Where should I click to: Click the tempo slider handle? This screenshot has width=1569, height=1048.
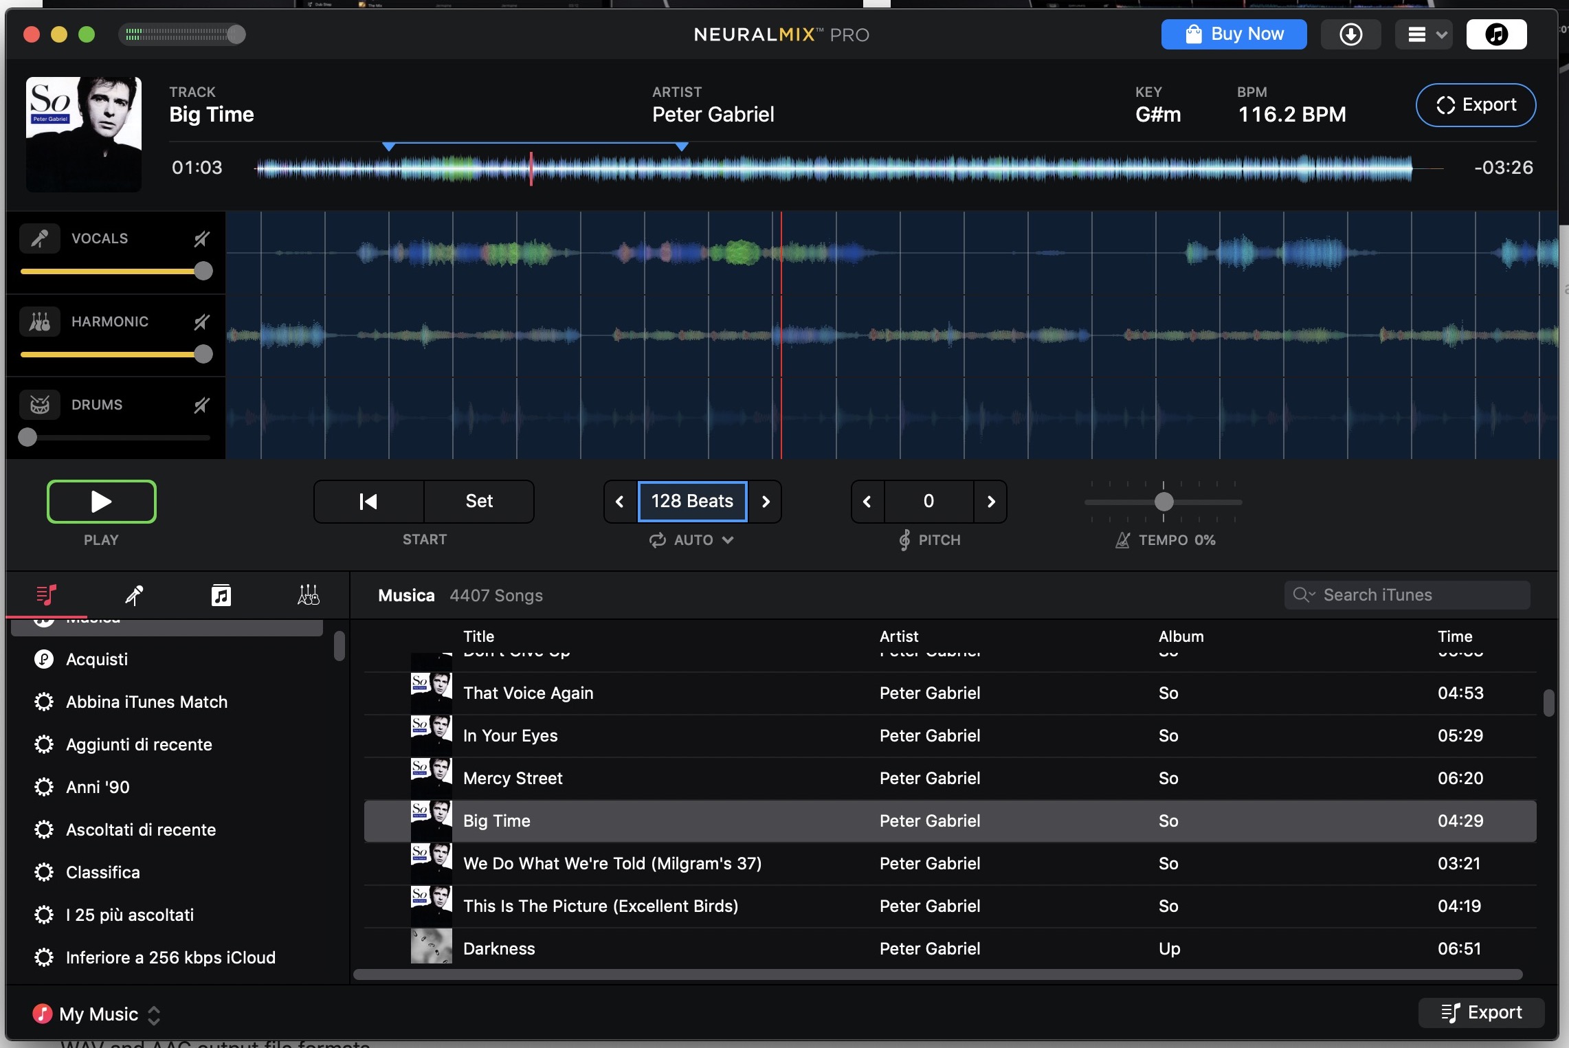pyautogui.click(x=1164, y=502)
